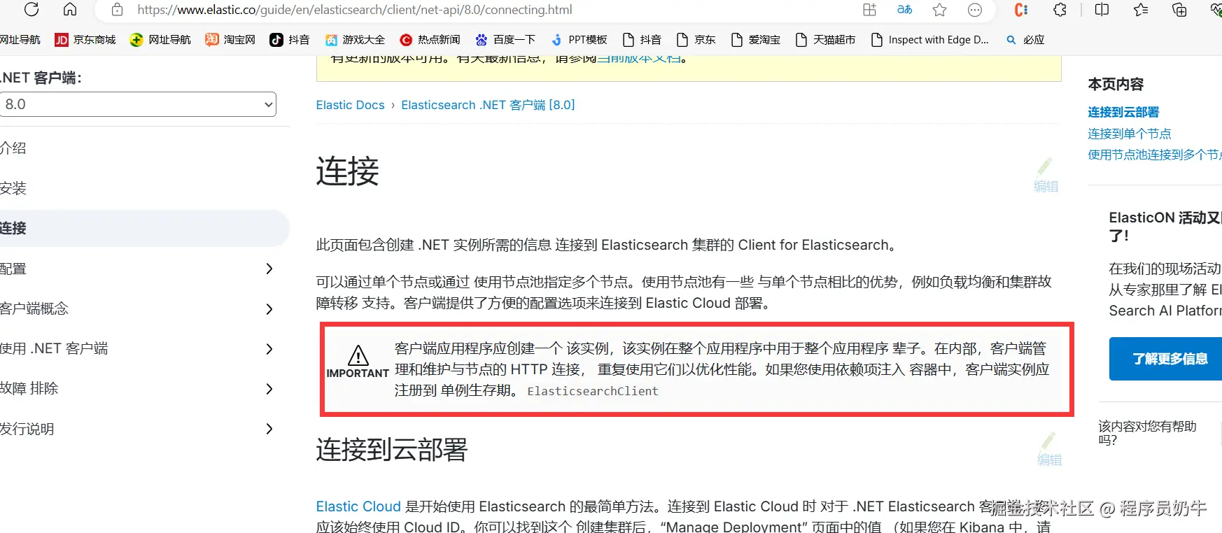The image size is (1222, 533).
Task: Click the browser refresh icon
Action: tap(31, 10)
